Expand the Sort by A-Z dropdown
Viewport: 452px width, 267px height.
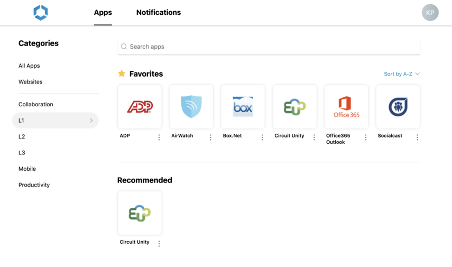[402, 74]
